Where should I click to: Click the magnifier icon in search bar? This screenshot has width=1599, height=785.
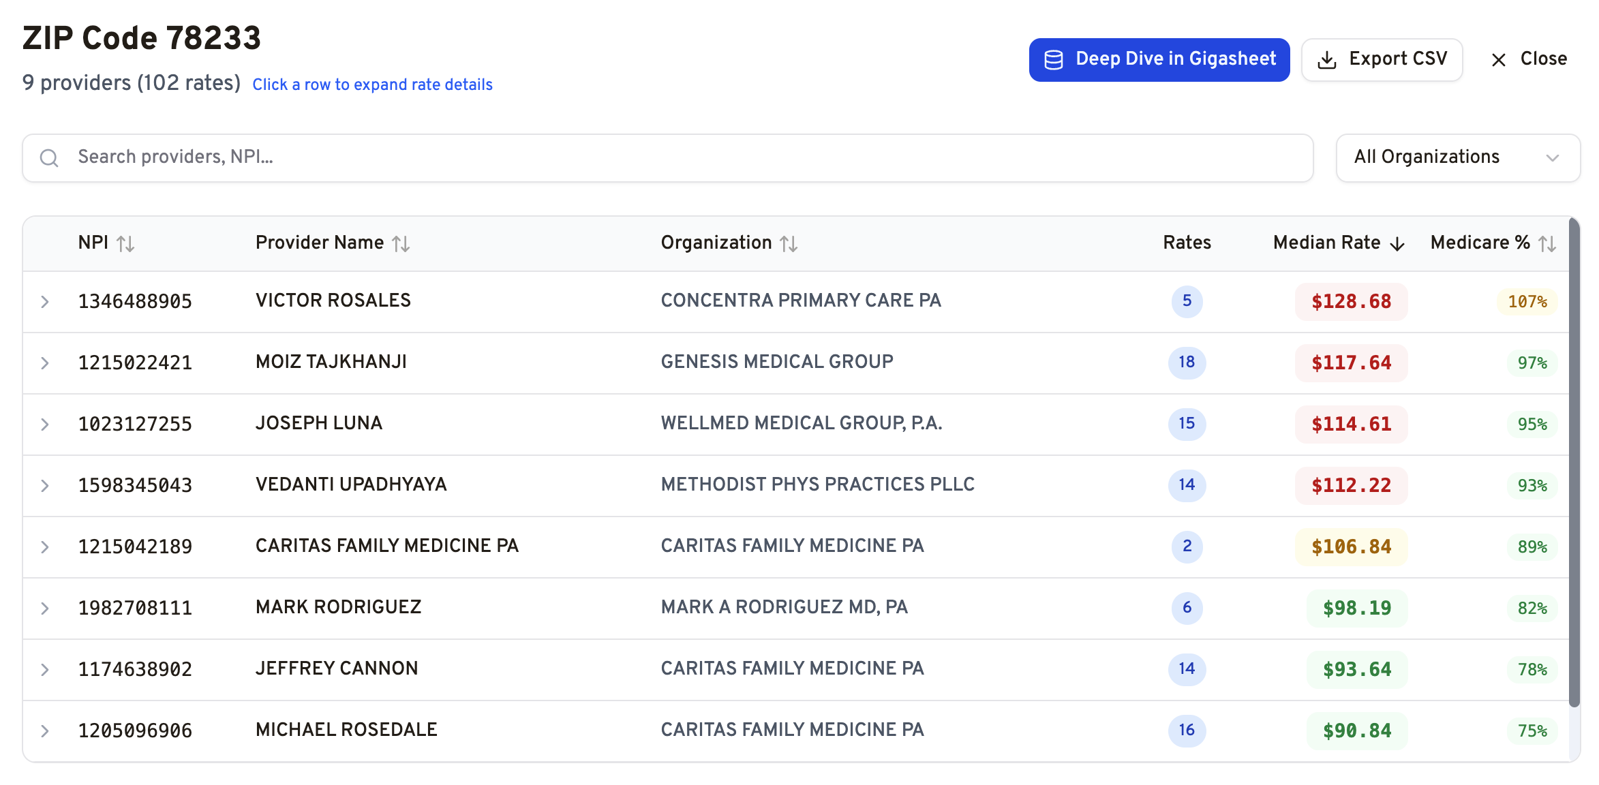pos(49,158)
